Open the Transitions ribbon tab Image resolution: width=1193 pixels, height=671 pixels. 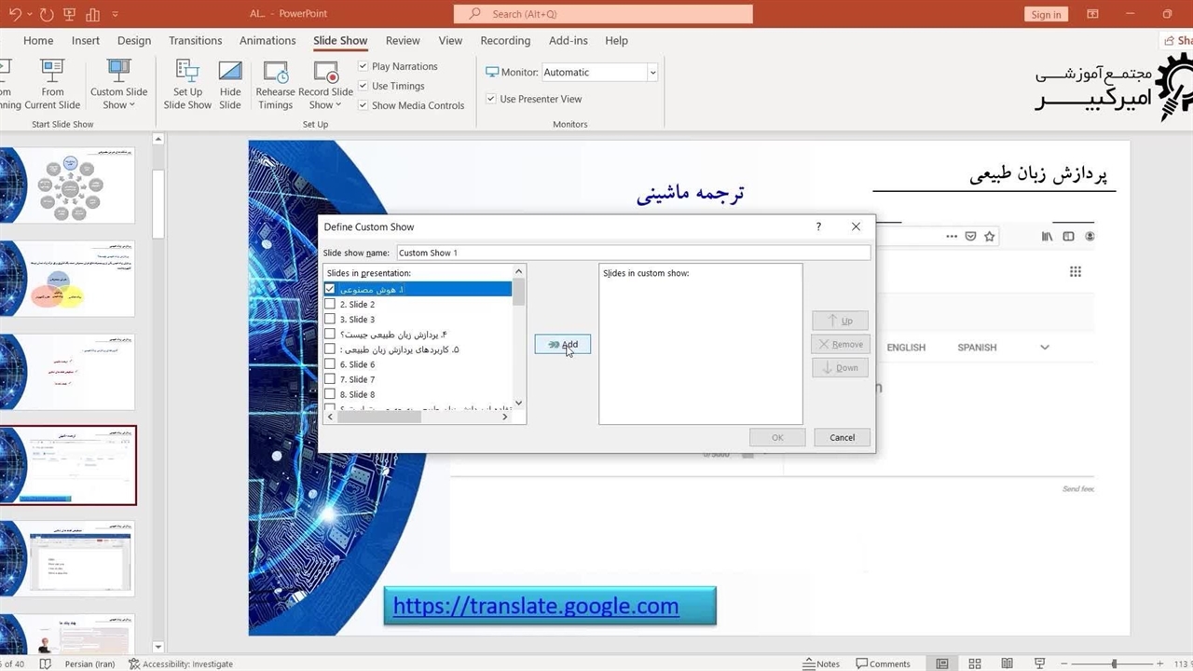click(x=195, y=41)
